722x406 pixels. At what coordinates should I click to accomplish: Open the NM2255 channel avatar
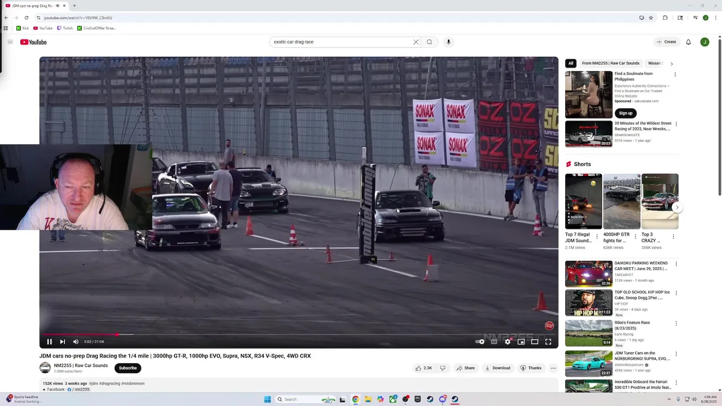click(x=45, y=368)
